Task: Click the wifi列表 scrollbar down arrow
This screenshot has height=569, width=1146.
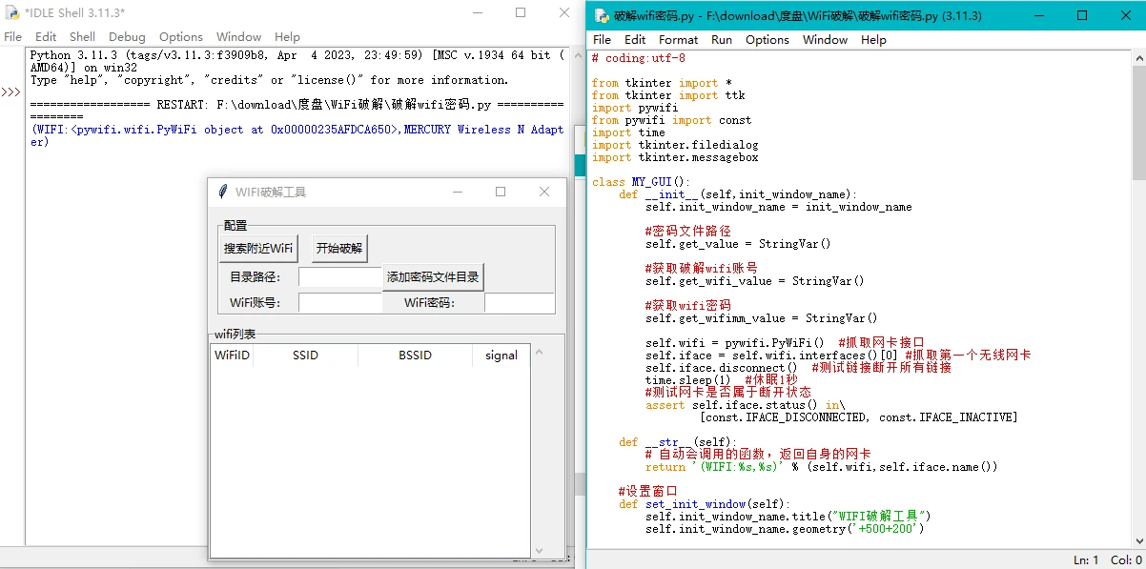Action: [539, 550]
